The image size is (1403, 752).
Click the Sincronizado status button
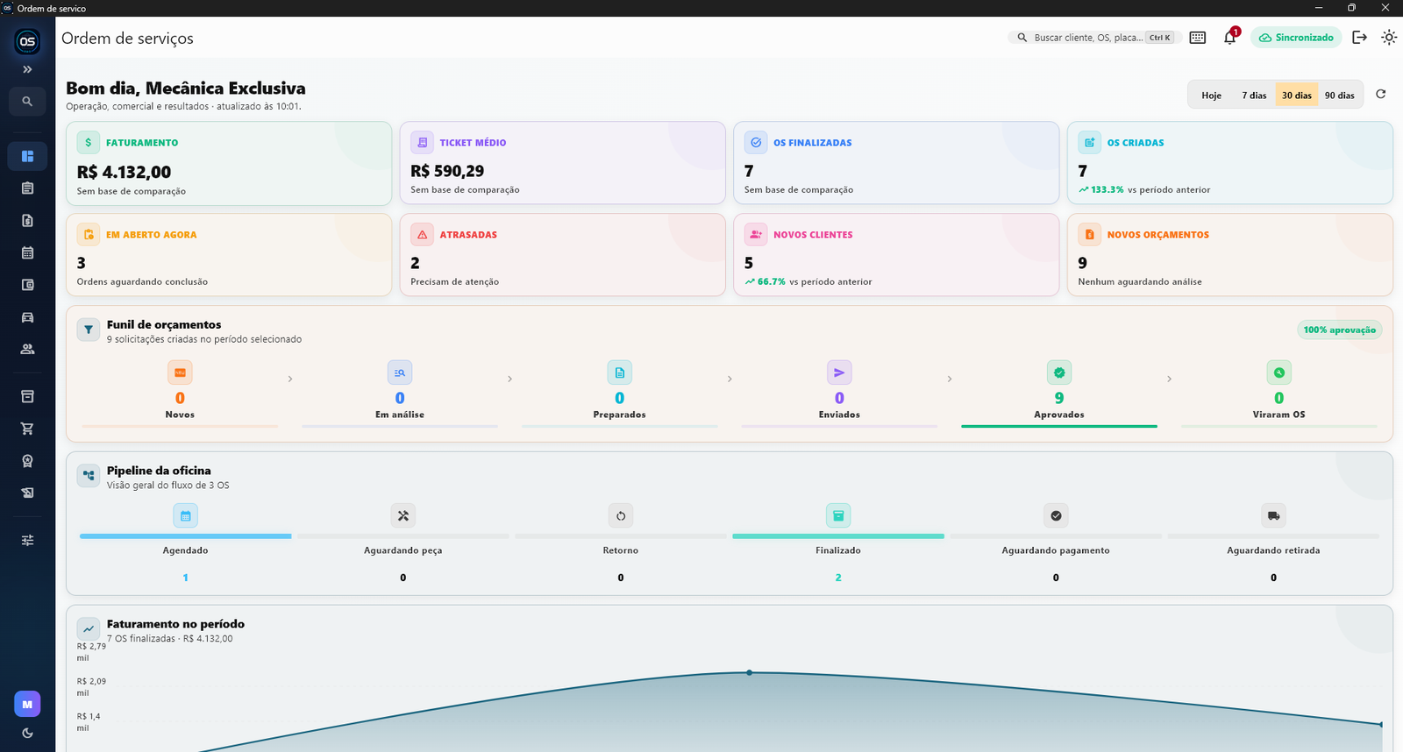click(1296, 38)
